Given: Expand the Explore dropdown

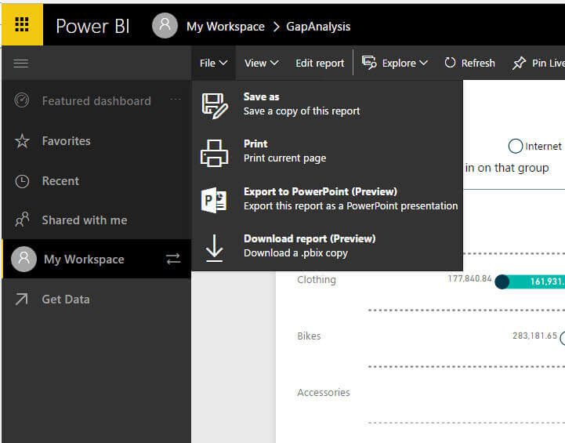Looking at the screenshot, I should coord(424,63).
